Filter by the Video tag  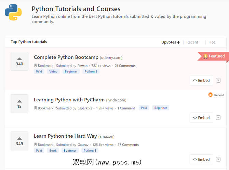[x=53, y=71]
